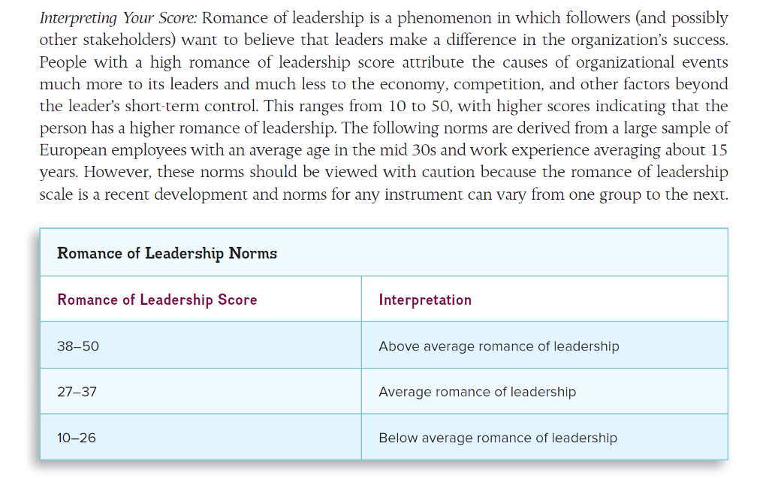Select the 'Interpretation' column header
769x488 pixels.
tap(425, 300)
